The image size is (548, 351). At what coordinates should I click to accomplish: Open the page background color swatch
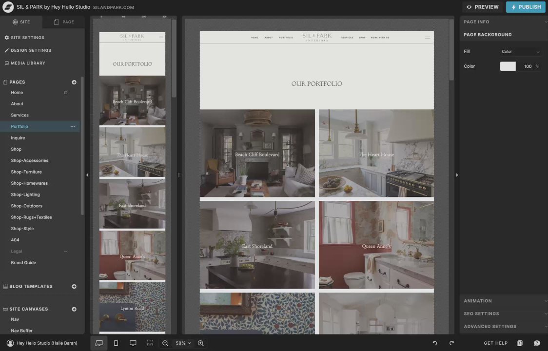click(x=508, y=66)
